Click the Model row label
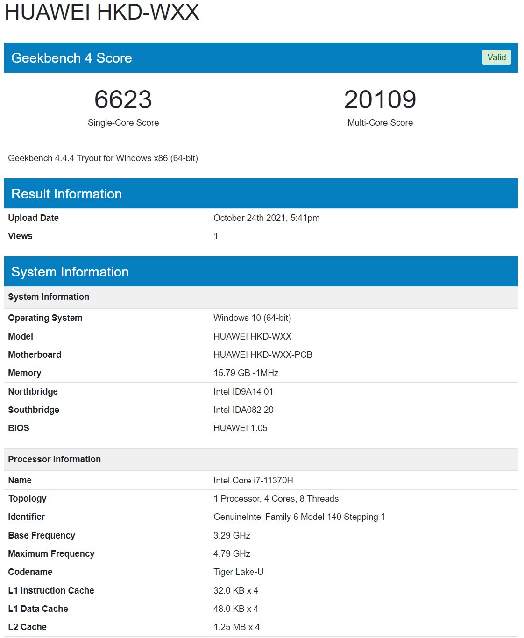This screenshot has width=524, height=638. [x=21, y=336]
